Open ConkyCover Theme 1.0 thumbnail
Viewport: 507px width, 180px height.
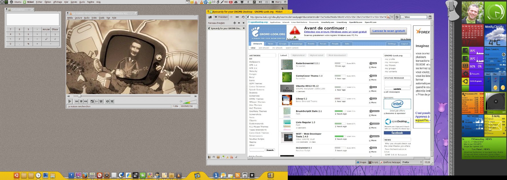point(287,77)
